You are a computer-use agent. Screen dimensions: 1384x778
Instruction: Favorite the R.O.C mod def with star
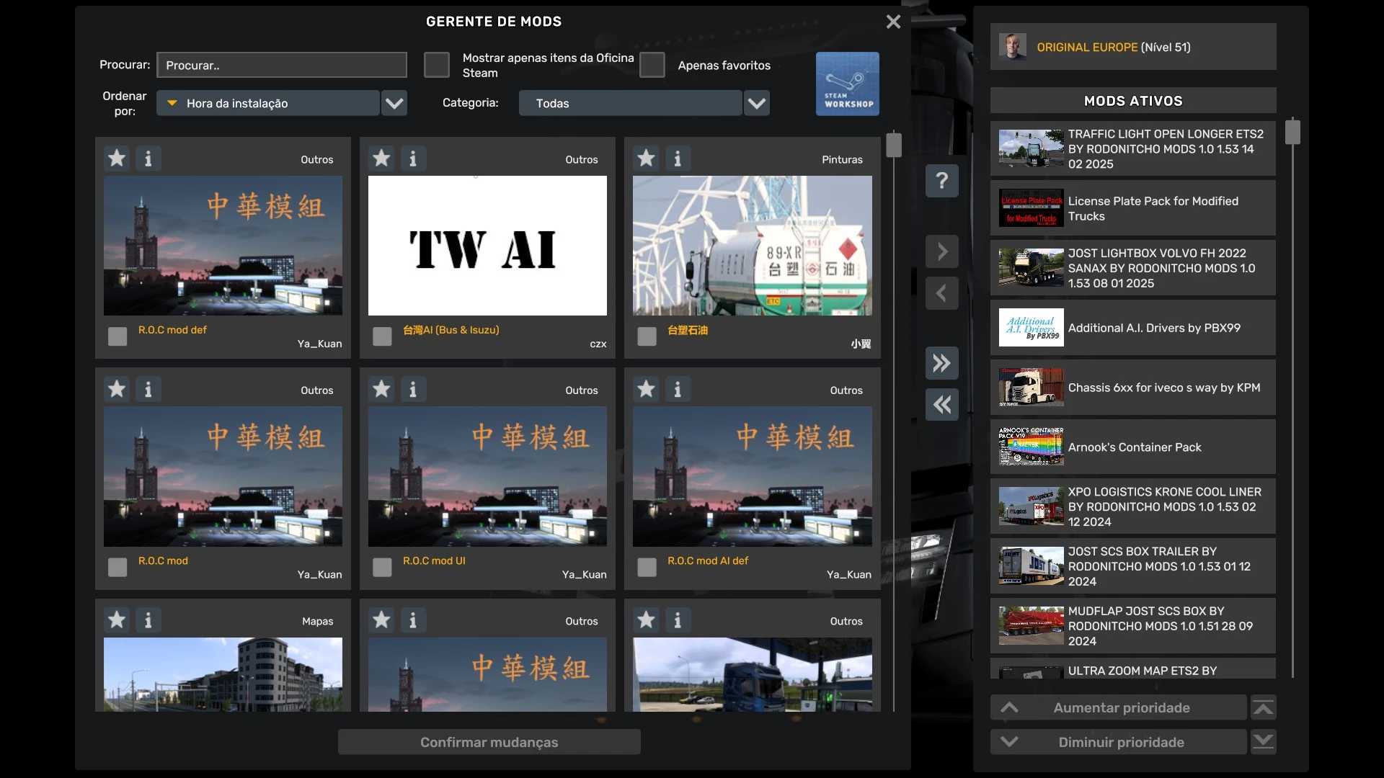coord(117,158)
